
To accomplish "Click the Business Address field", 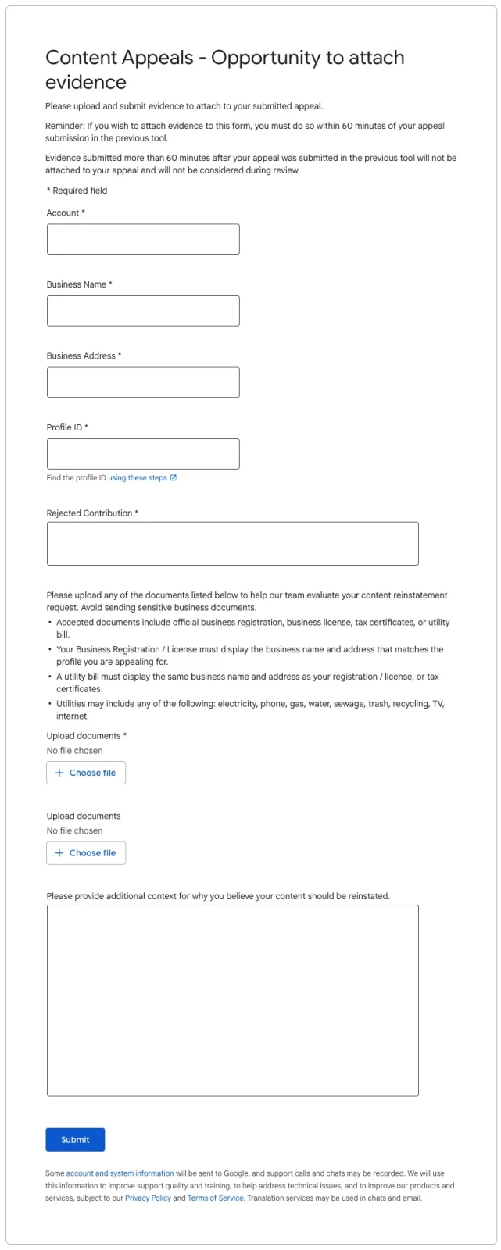I will coord(143,381).
